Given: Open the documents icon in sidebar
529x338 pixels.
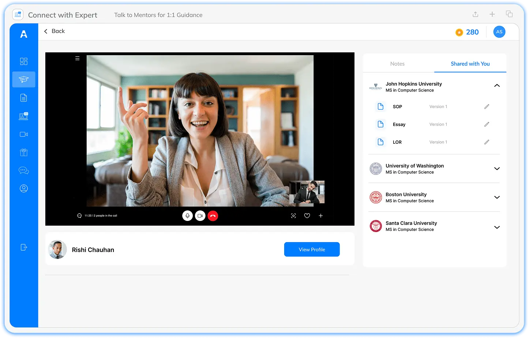Looking at the screenshot, I should (23, 98).
